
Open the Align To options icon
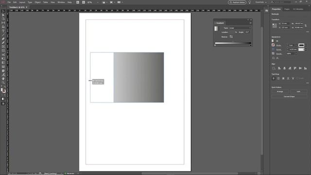tap(274, 68)
